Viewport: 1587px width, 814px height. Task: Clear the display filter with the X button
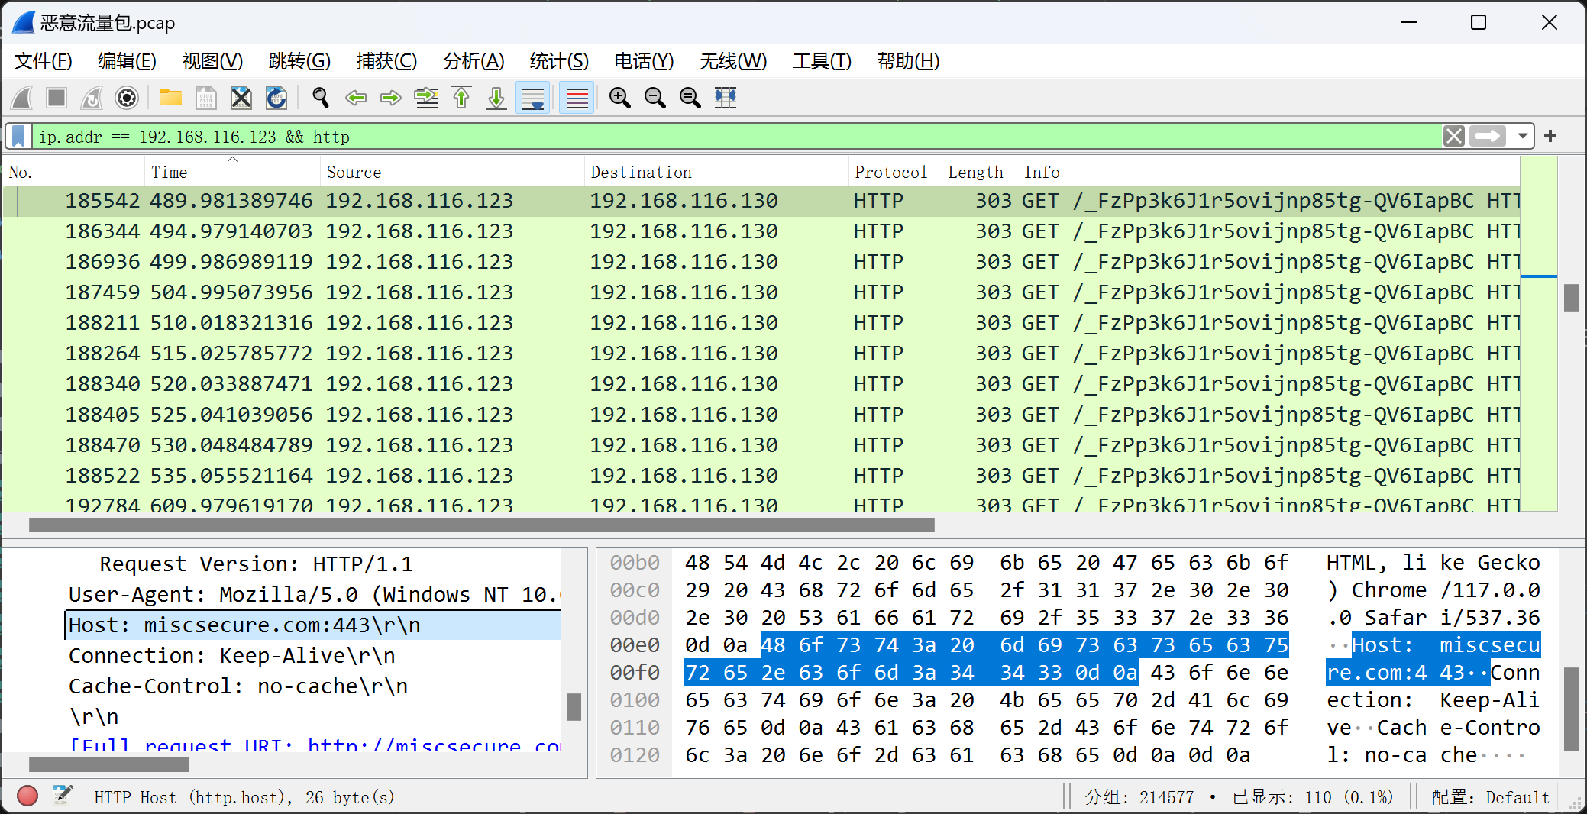pyautogui.click(x=1454, y=137)
